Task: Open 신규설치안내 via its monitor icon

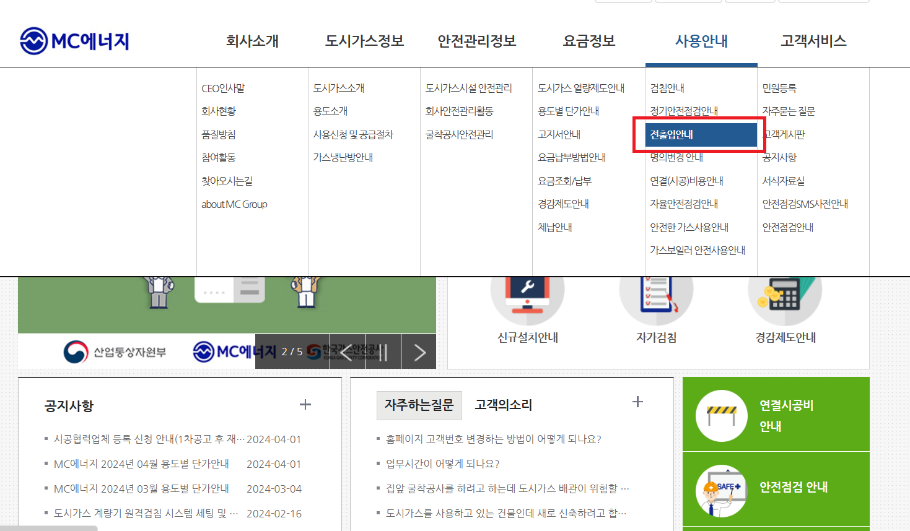Action: pos(527,295)
